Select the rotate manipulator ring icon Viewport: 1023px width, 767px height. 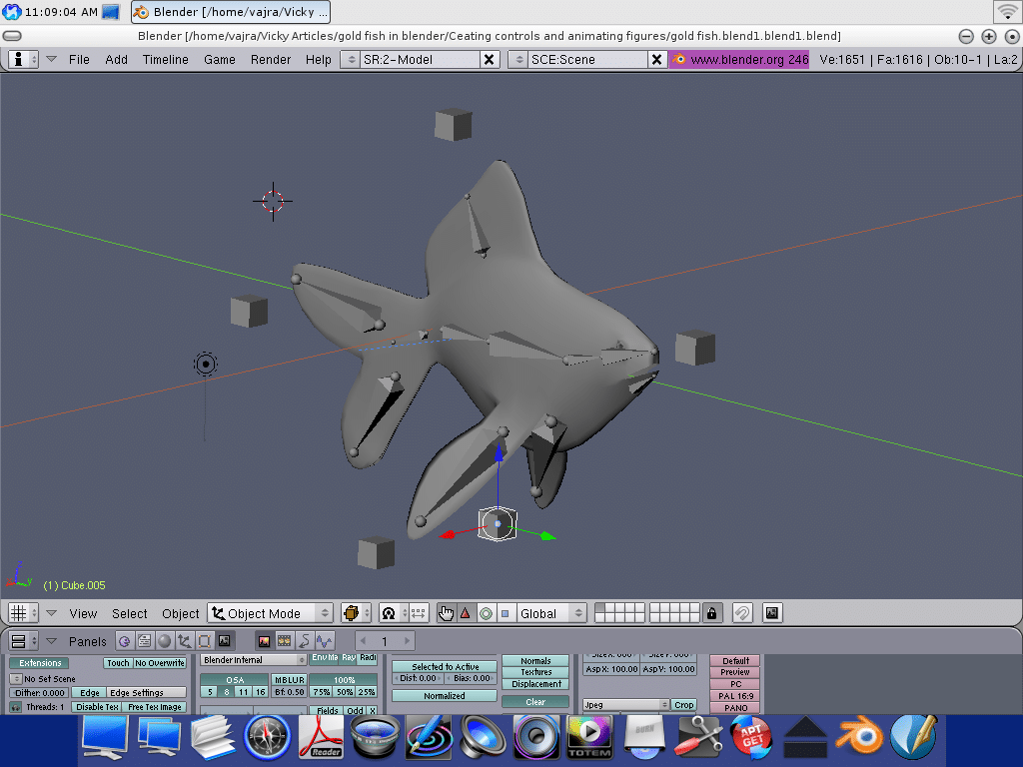pyautogui.click(x=486, y=613)
